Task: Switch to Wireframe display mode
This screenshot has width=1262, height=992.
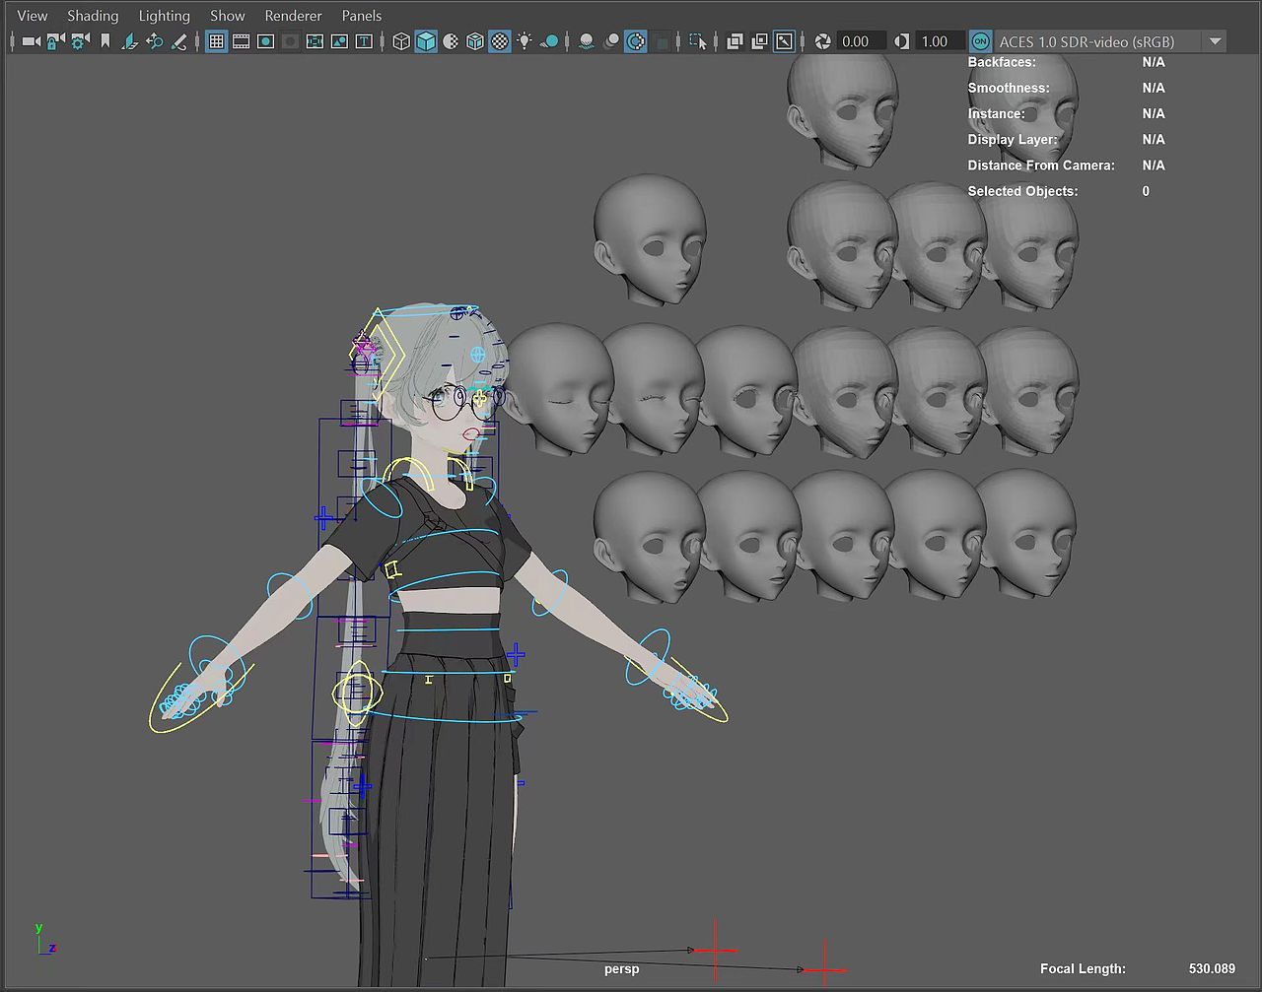Action: (401, 41)
